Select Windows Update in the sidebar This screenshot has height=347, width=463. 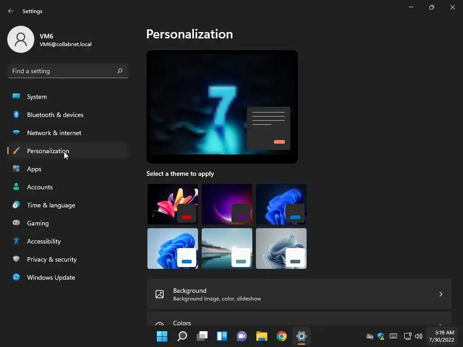click(68, 277)
